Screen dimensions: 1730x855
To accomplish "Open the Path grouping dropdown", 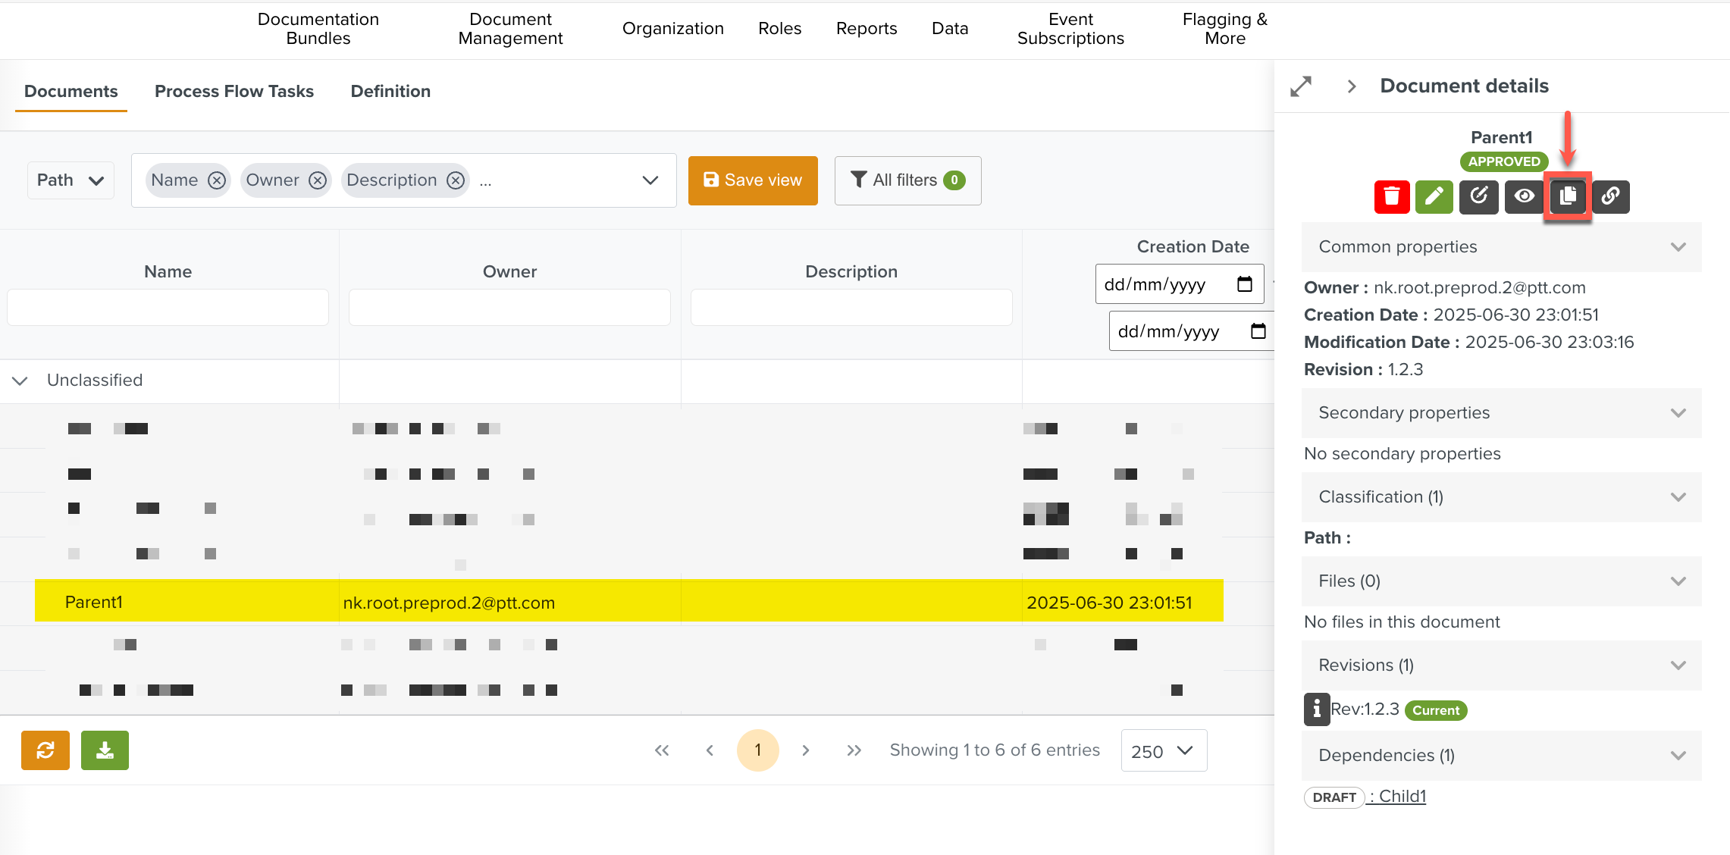I will 71,180.
